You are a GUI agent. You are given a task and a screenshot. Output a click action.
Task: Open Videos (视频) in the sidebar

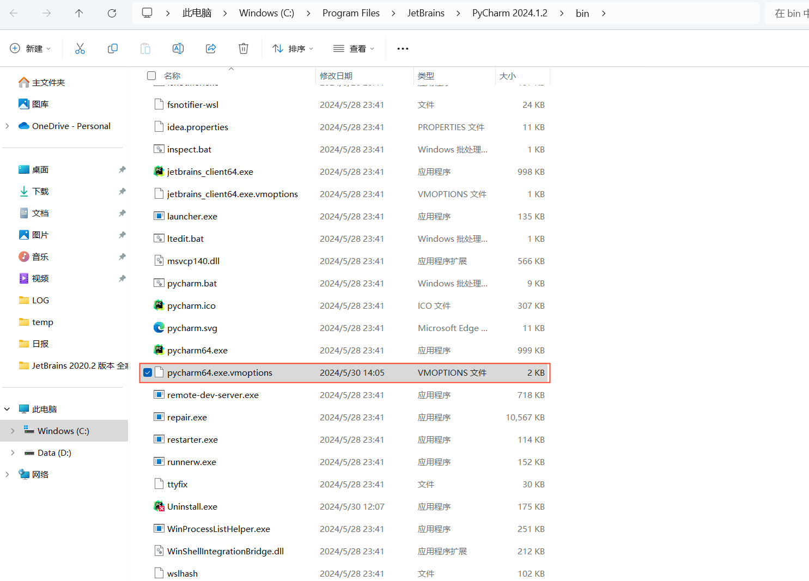(x=34, y=278)
